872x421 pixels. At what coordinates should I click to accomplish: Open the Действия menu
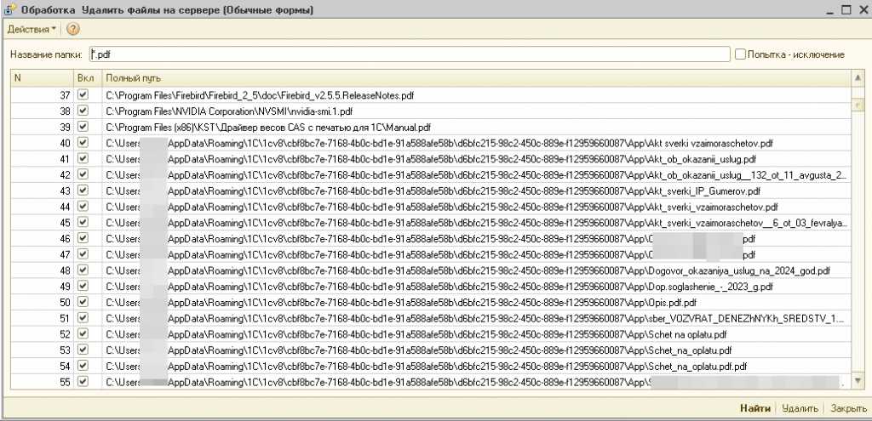point(32,30)
